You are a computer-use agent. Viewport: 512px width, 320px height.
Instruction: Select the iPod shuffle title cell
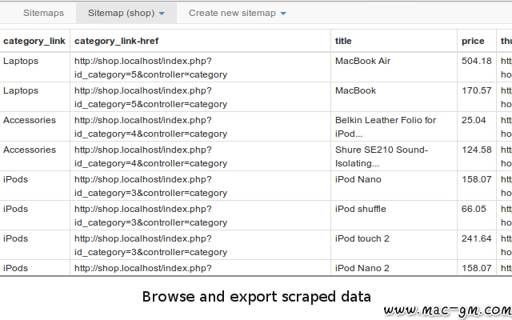(x=394, y=215)
